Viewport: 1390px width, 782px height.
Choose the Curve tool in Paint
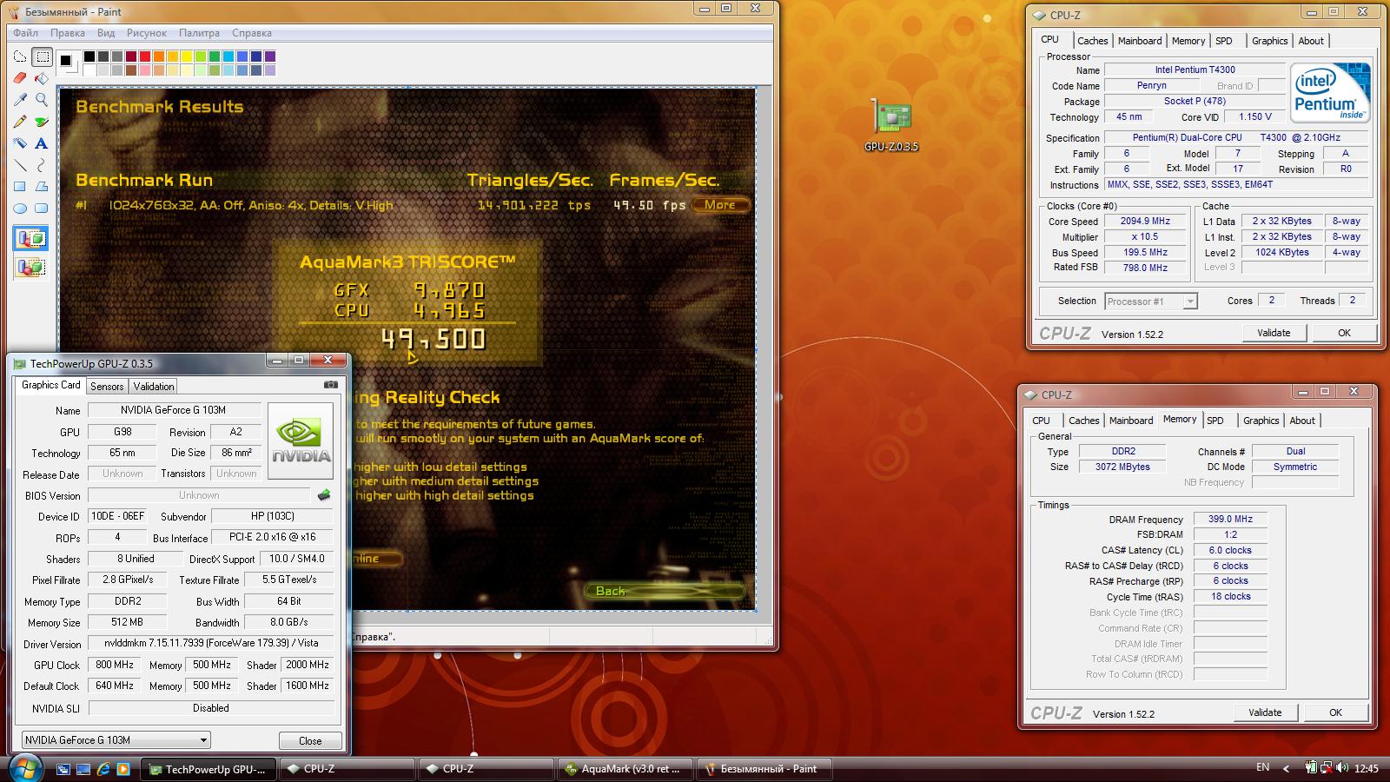pos(41,165)
